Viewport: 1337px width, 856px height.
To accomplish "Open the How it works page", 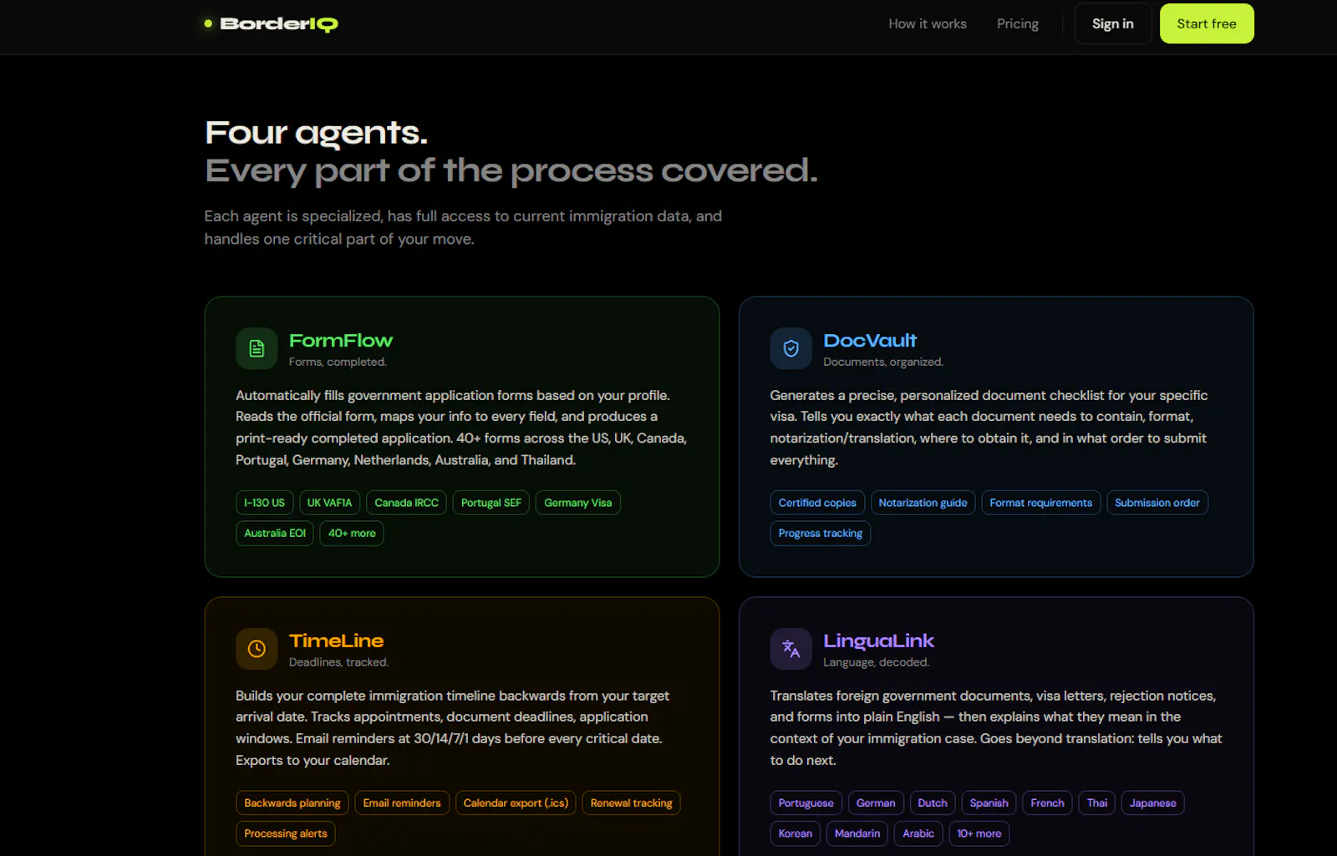I will [x=928, y=24].
